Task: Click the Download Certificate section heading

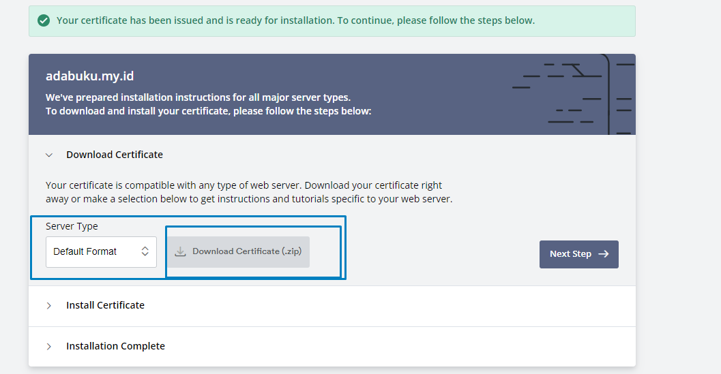Action: coord(115,155)
